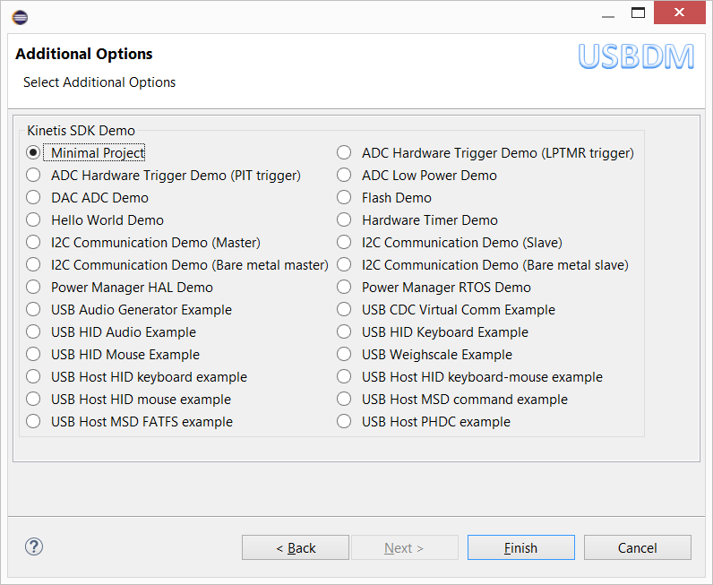Cancel the Additional Options wizard
Screen dimensions: 713x585
tap(637, 547)
